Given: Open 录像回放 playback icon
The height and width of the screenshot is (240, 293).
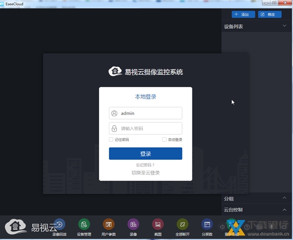Looking at the screenshot, I should click(60, 224).
